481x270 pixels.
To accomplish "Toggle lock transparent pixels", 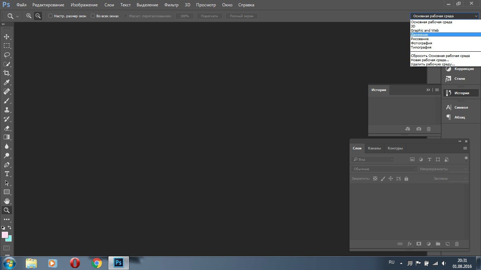I will [x=375, y=179].
